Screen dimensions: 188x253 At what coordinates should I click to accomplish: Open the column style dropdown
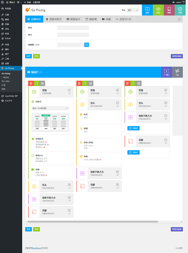pos(50,108)
